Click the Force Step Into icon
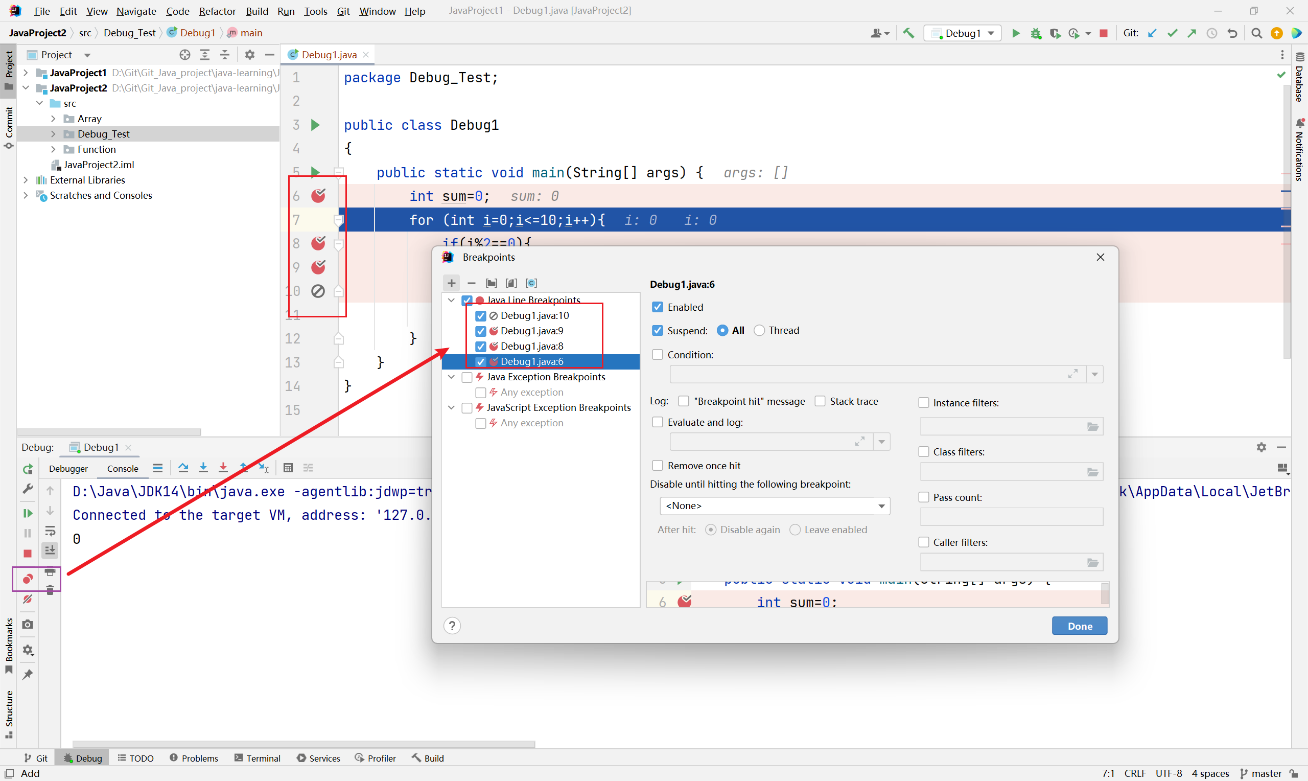 point(223,467)
